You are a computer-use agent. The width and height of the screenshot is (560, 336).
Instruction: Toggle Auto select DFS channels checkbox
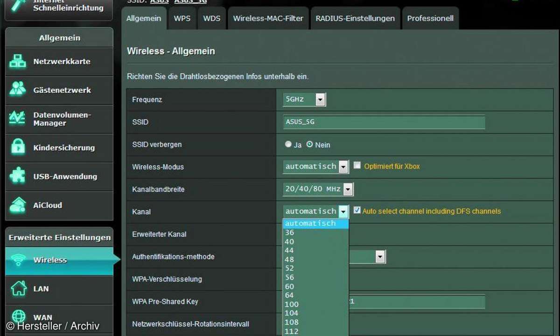click(x=357, y=210)
